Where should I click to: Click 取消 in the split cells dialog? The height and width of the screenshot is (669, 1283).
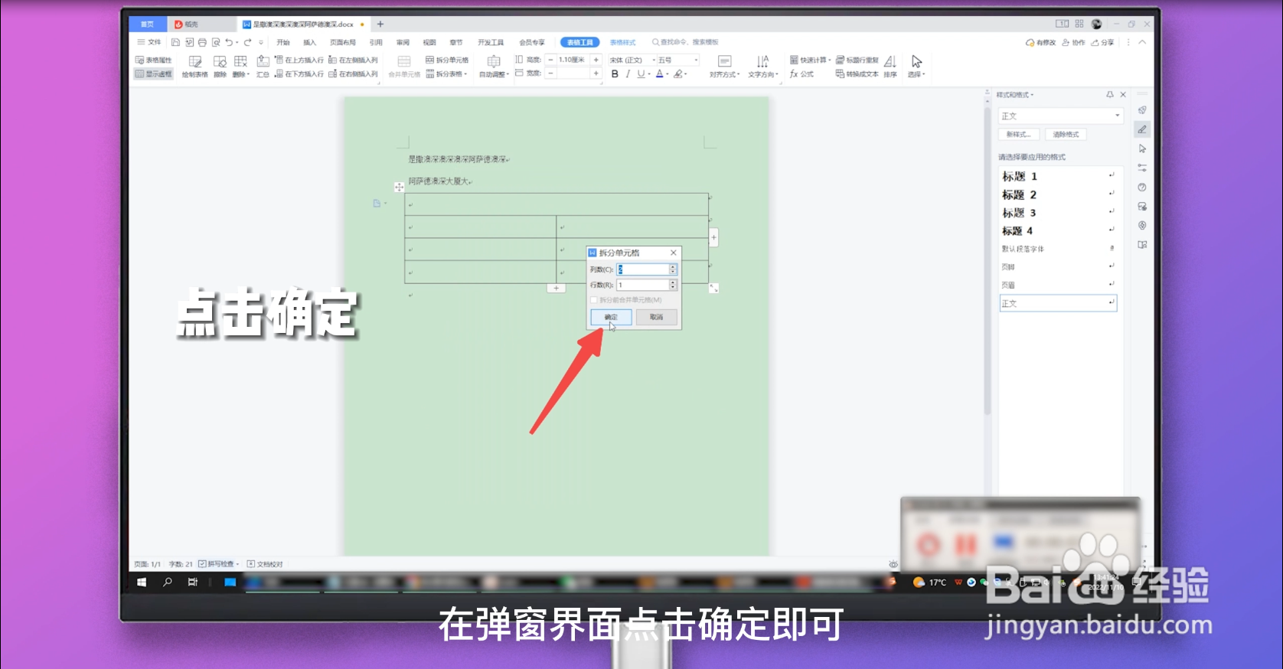[x=656, y=317]
